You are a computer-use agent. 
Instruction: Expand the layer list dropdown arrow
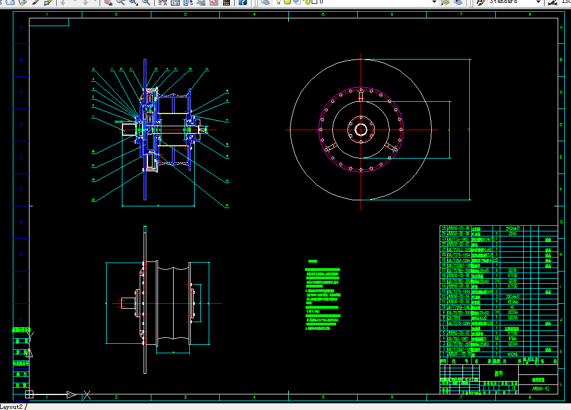434,2
